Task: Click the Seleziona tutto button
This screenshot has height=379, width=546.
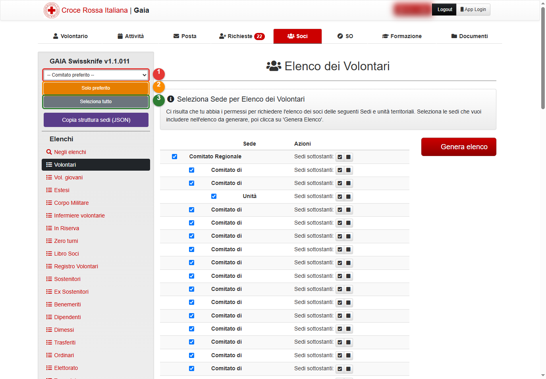Action: point(96,102)
